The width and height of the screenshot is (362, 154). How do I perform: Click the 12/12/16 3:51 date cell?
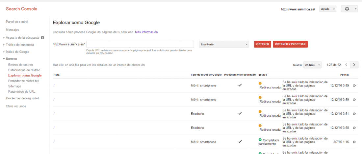click(340, 114)
